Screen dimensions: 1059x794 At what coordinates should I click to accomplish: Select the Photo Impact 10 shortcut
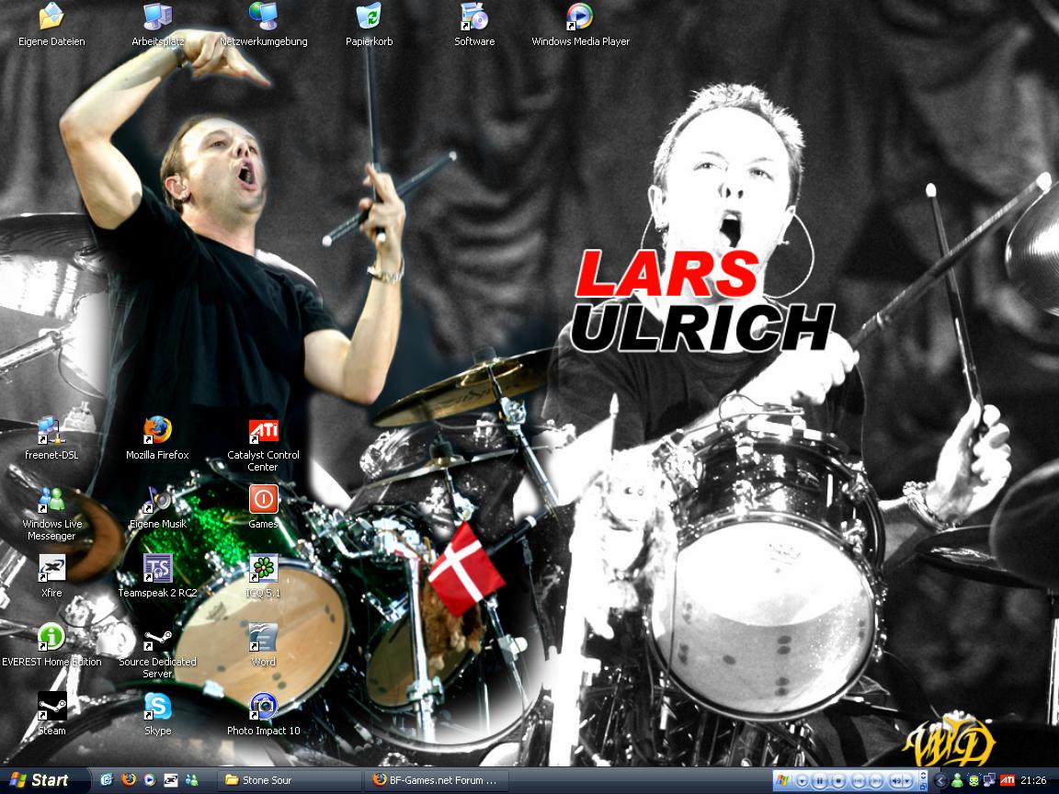264,714
